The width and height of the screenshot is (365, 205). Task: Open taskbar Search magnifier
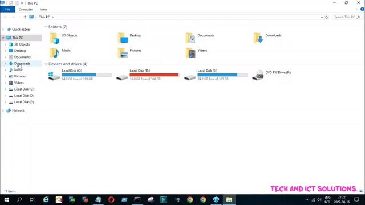19,200
